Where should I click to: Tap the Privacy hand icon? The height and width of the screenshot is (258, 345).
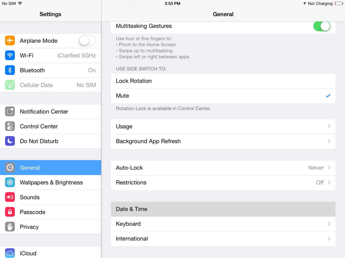click(x=10, y=227)
